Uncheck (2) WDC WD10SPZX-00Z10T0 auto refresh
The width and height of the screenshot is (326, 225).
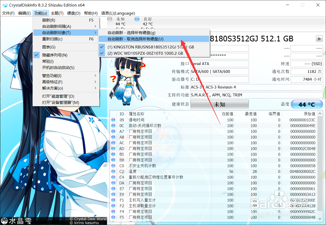154,53
